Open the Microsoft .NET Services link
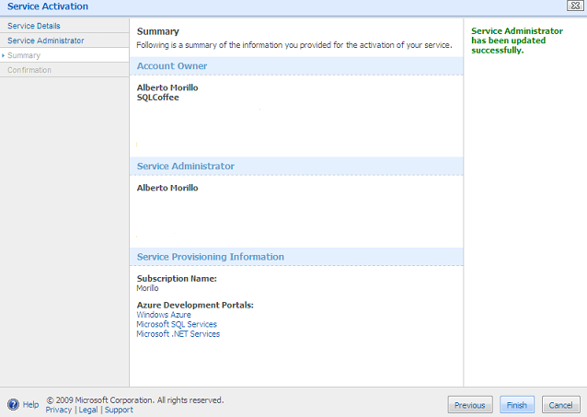Viewport: 587px width, 417px height. pyautogui.click(x=178, y=334)
